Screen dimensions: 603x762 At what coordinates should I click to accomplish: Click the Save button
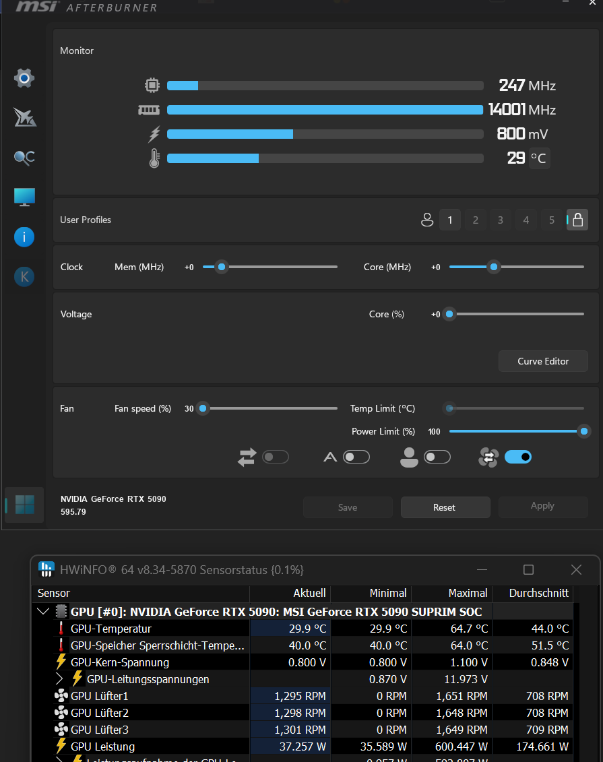pyautogui.click(x=348, y=507)
